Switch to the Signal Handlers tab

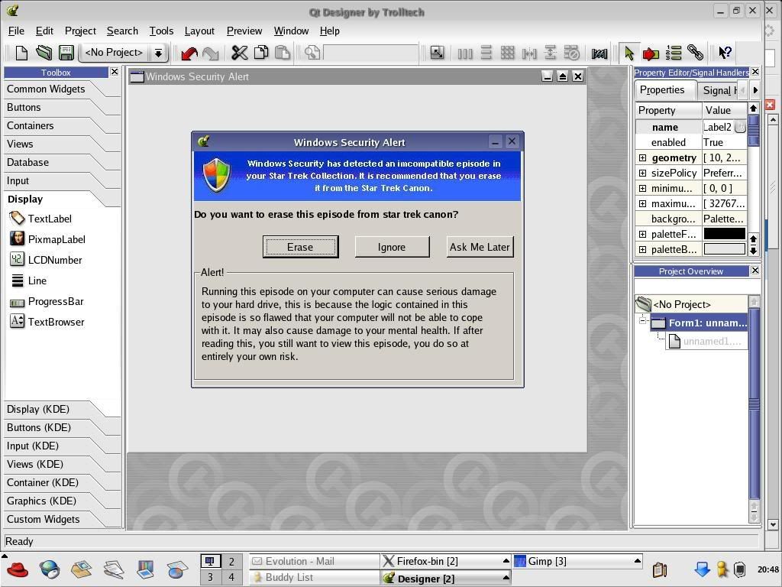click(x=719, y=90)
